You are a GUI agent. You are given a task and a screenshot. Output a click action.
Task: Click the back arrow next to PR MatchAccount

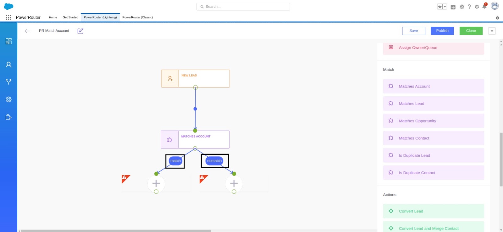click(27, 31)
